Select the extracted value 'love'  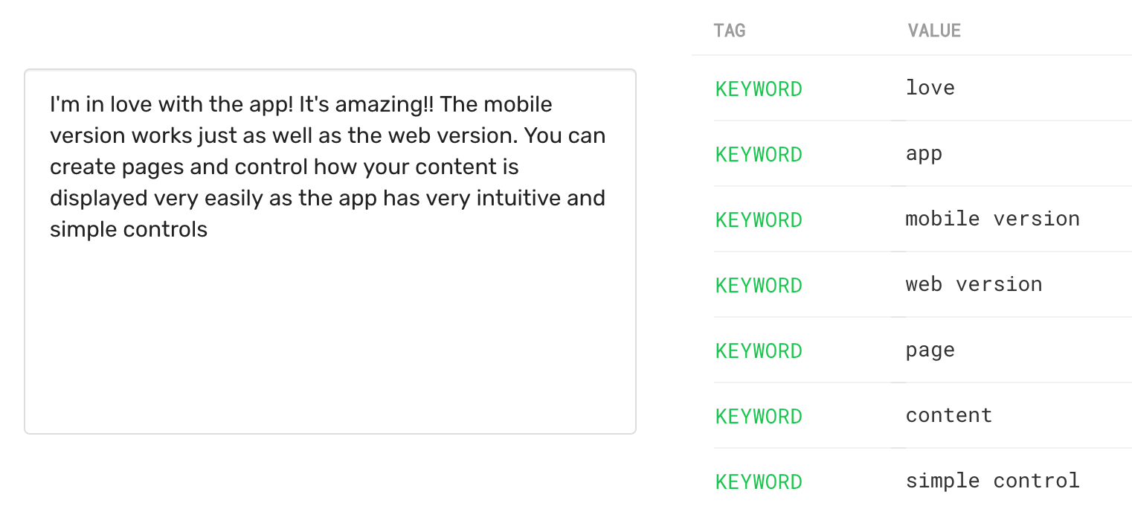tap(930, 87)
